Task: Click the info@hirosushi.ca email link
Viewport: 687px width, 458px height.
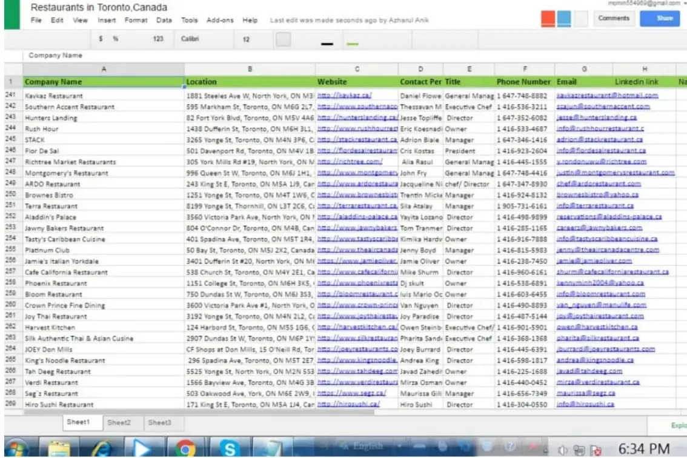Action: [585, 404]
